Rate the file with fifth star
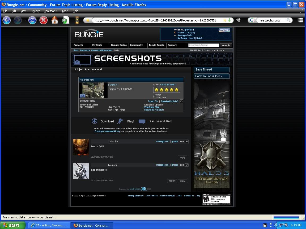306x229 pixels. point(177,90)
